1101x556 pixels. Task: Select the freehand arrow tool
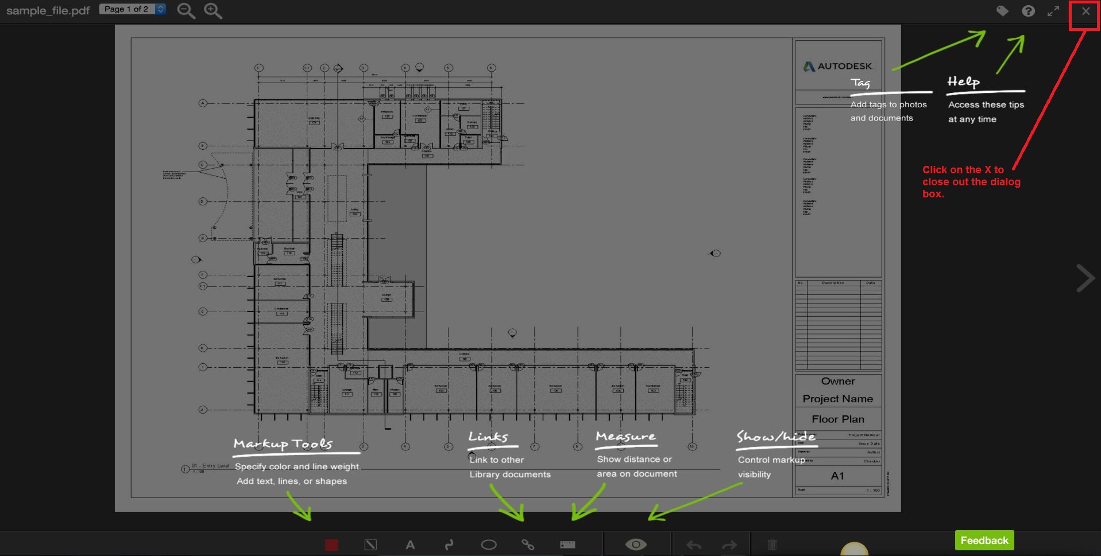coord(450,544)
